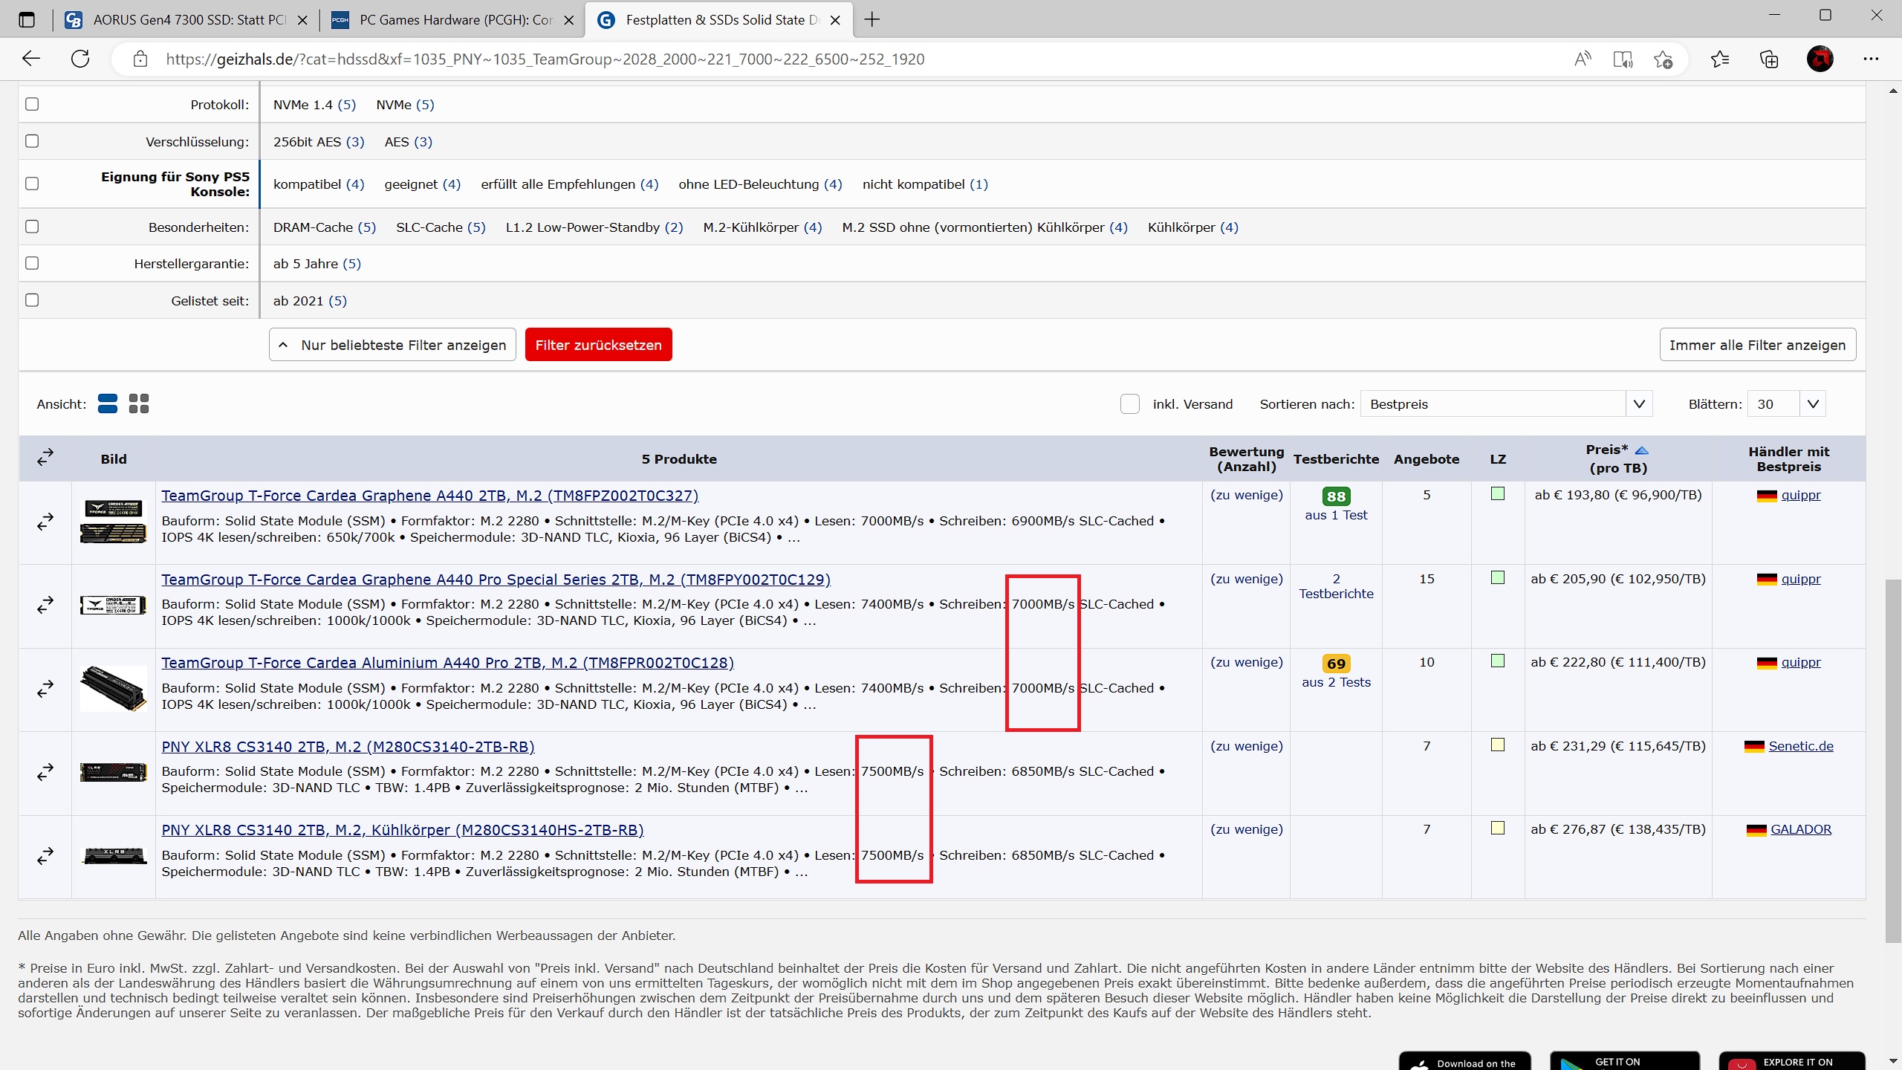Tick the Protokoll filter checkbox

(32, 104)
